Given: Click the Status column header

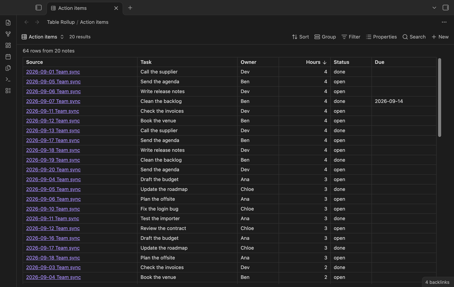Looking at the screenshot, I should tap(351, 62).
